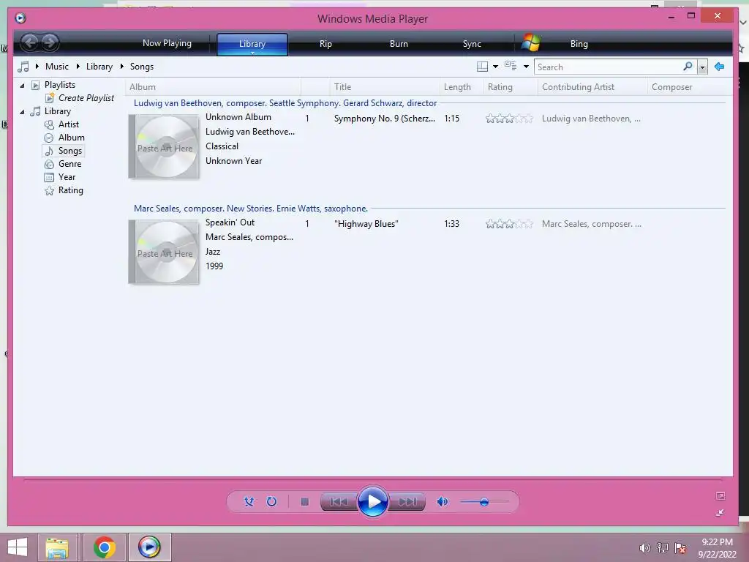Open the search options dropdown

(x=702, y=67)
